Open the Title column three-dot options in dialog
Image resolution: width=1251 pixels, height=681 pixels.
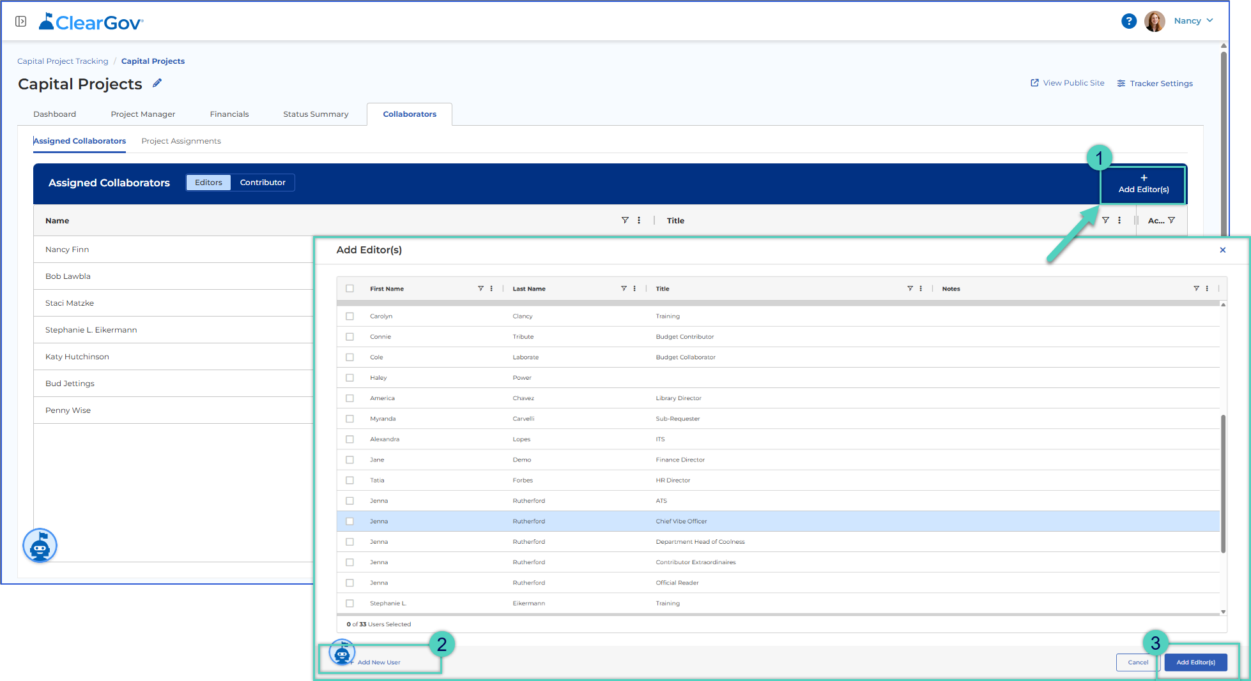(921, 288)
